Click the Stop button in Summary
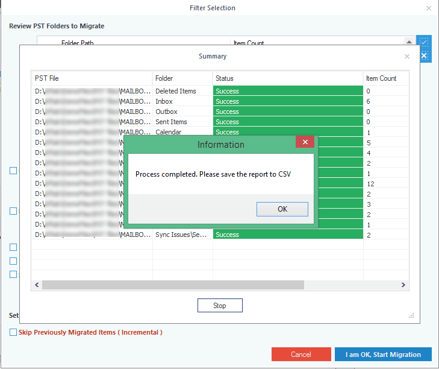 point(220,305)
